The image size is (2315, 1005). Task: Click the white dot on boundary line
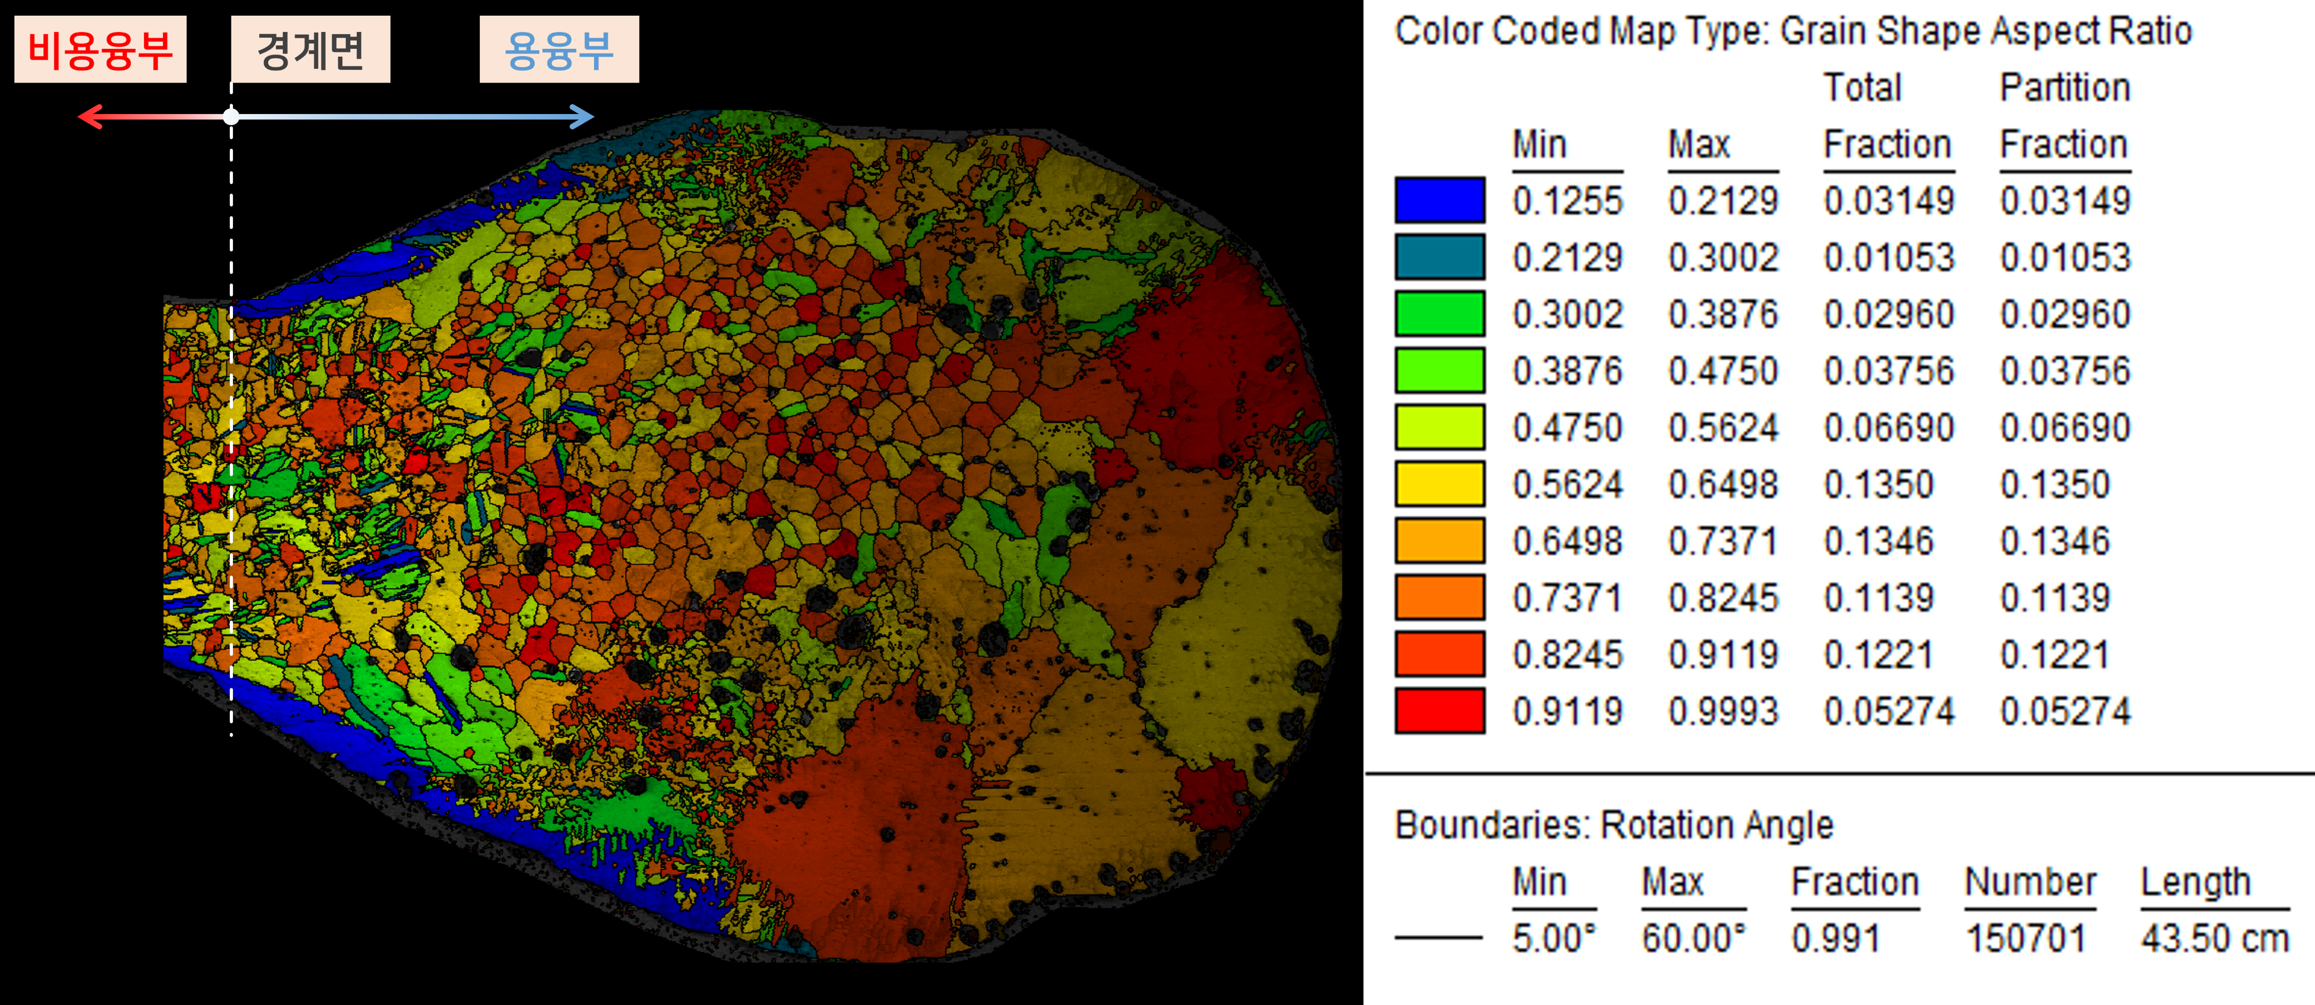231,116
